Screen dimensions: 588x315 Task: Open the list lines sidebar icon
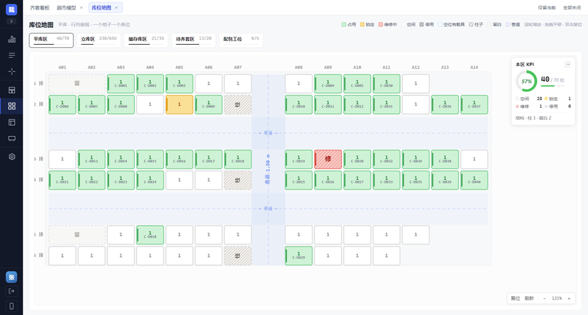[x=12, y=56]
